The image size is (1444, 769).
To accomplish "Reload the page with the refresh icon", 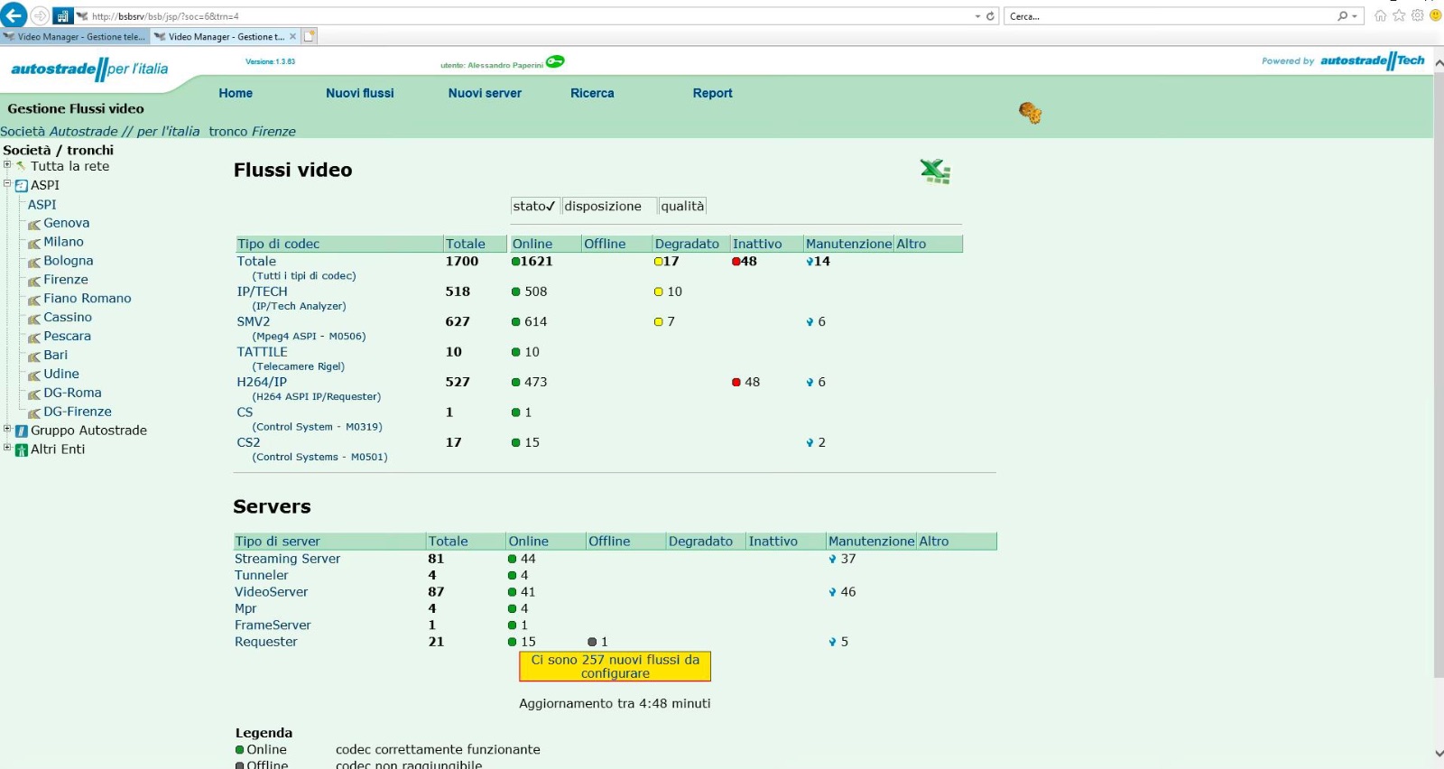I will pyautogui.click(x=990, y=16).
